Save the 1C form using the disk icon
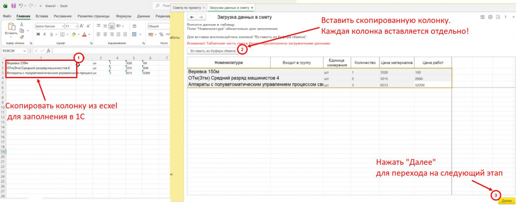The width and height of the screenshot is (516, 205). 482,17
